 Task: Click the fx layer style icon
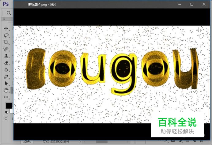coord(166,141)
